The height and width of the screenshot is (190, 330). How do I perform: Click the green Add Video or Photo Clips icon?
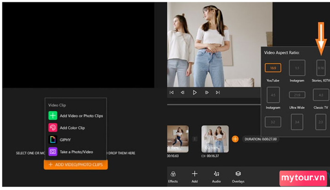click(x=53, y=115)
